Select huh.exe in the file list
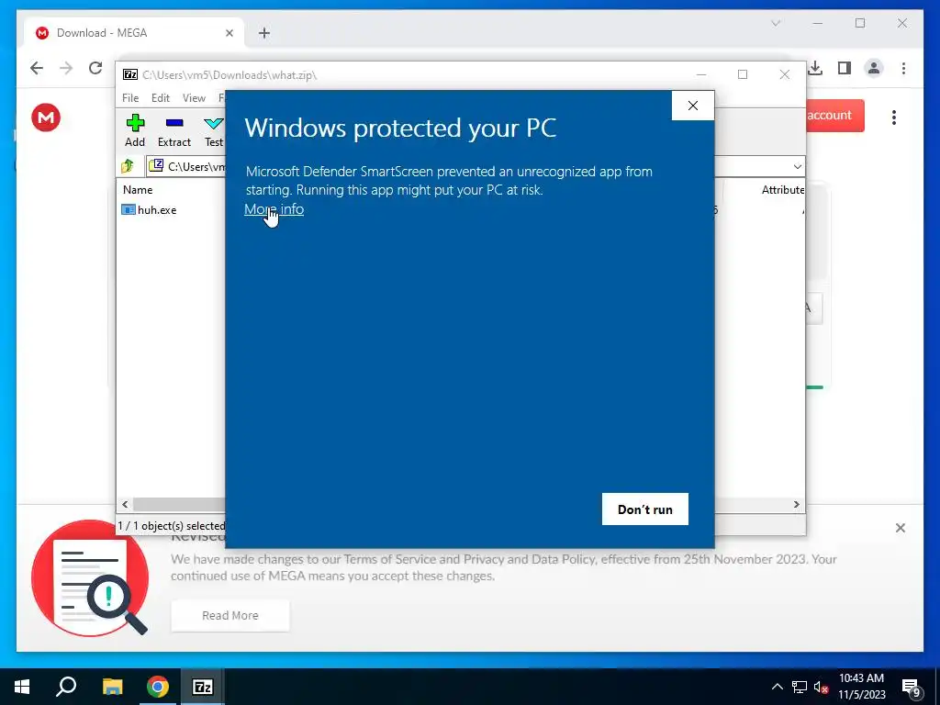 (149, 210)
